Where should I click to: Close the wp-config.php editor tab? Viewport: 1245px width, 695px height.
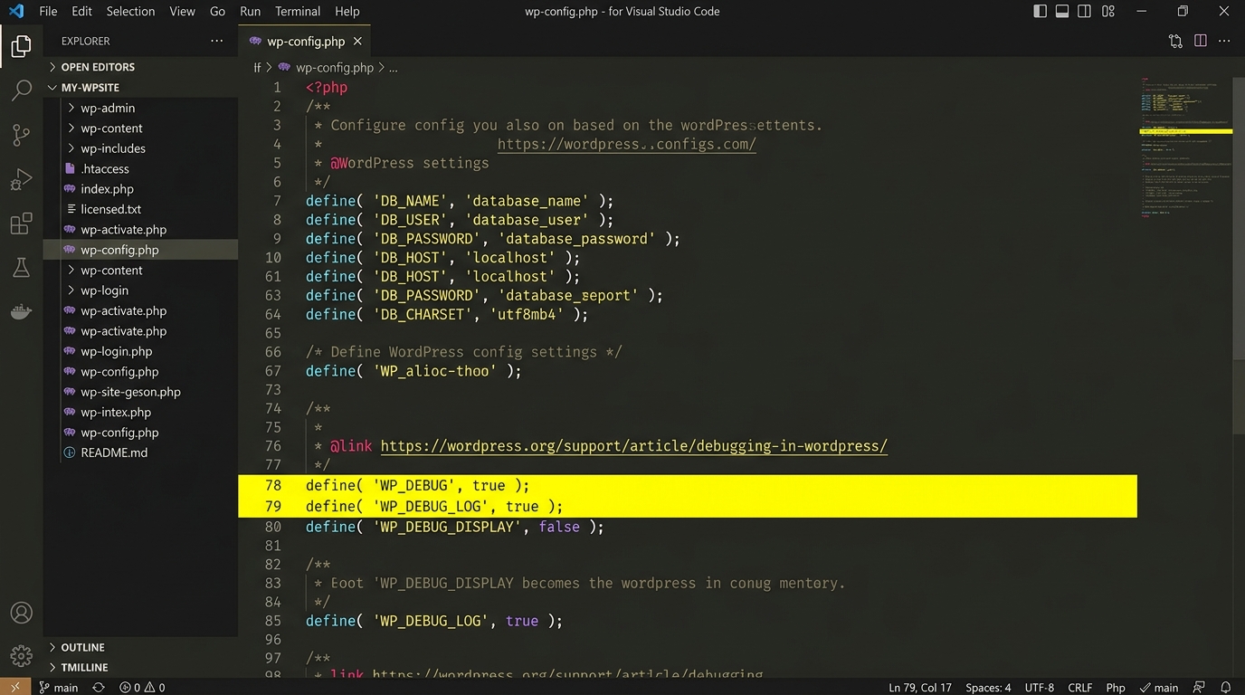[357, 41]
